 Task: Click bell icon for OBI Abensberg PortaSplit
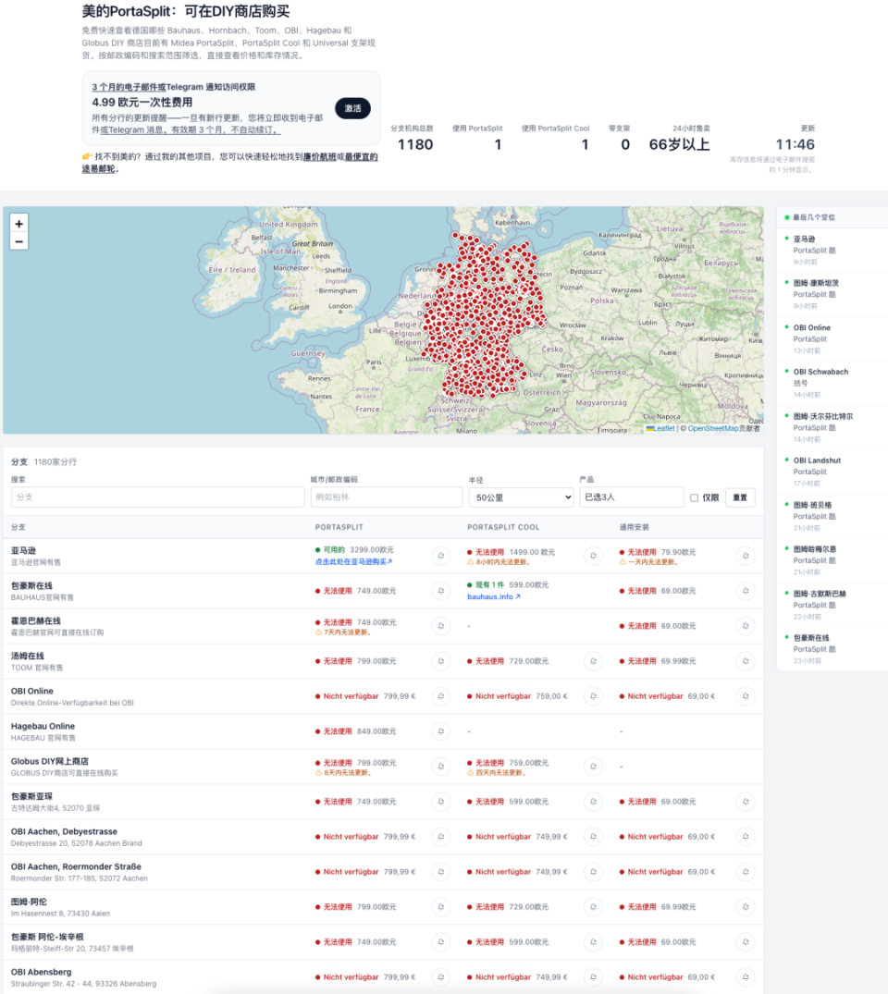click(x=441, y=976)
